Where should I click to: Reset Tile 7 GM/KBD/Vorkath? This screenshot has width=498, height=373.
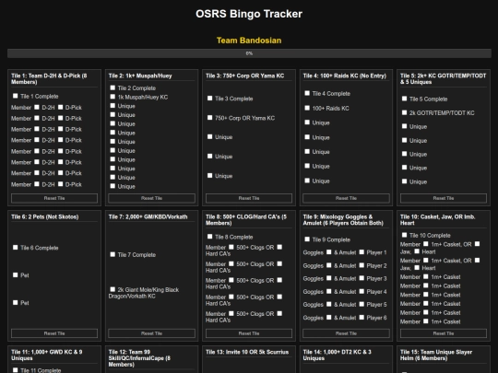[x=151, y=333]
